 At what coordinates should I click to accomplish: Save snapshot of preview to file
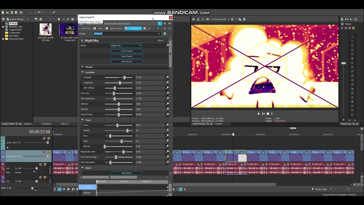(x=244, y=19)
